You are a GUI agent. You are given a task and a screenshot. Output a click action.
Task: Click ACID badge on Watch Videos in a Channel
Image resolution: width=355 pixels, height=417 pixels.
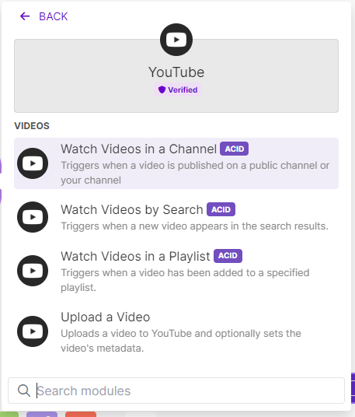[x=234, y=149]
